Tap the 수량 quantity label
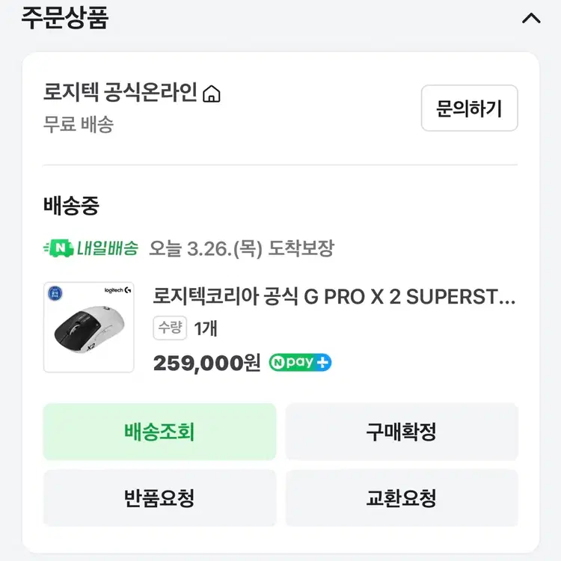This screenshot has width=561, height=561. (x=170, y=328)
